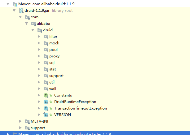The width and height of the screenshot is (190, 135).
Task: Expand the Constants interface node
Action: pyautogui.click(x=39, y=95)
